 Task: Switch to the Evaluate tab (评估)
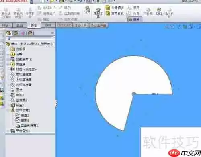click(48, 25)
